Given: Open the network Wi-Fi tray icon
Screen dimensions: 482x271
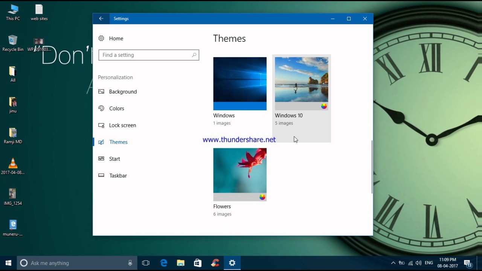Looking at the screenshot, I should pyautogui.click(x=410, y=263).
